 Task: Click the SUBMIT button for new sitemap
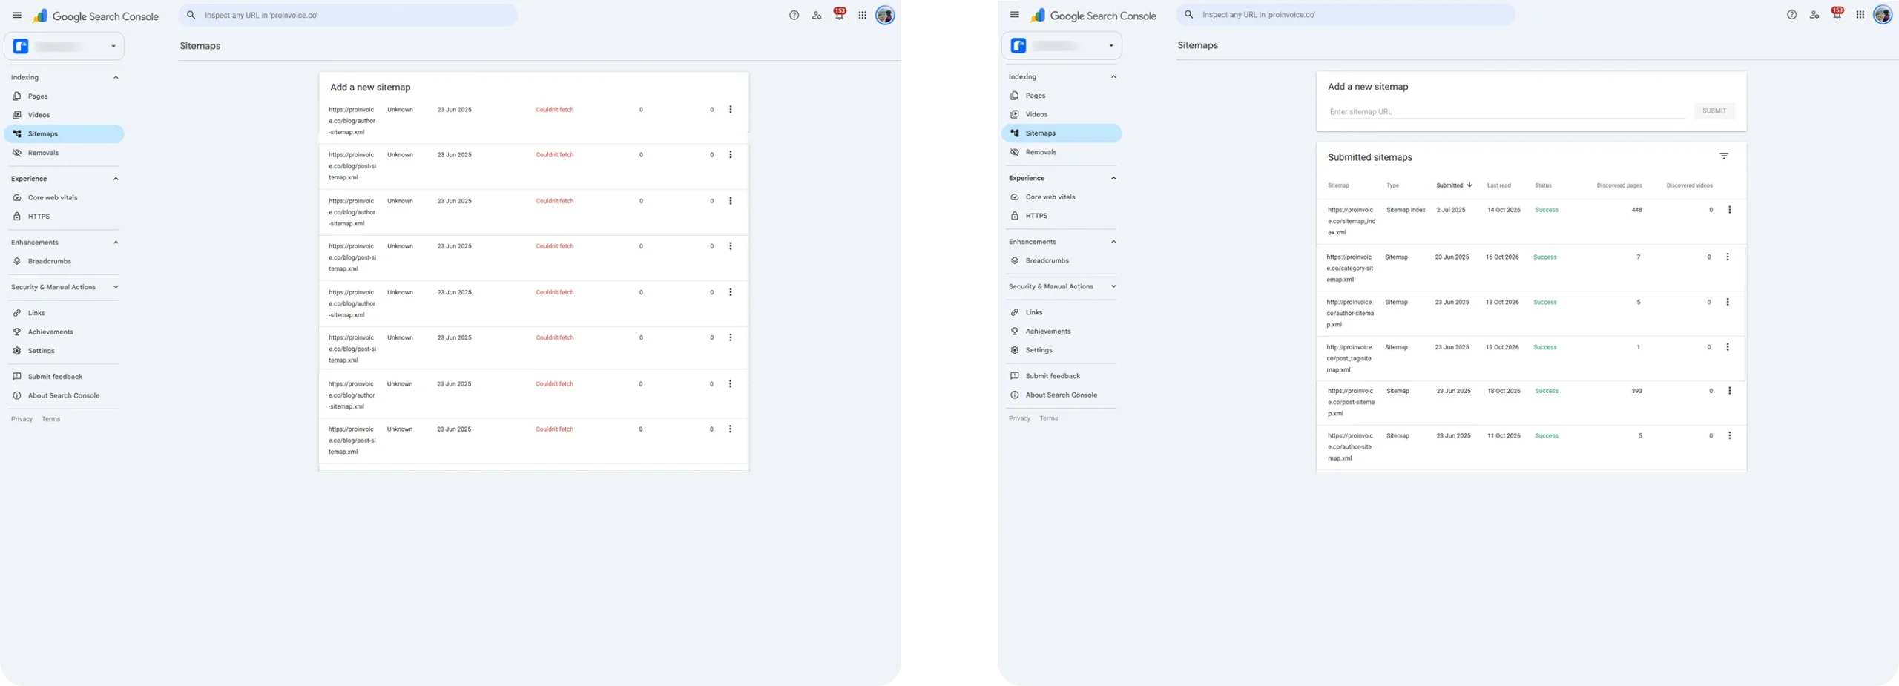[x=1714, y=111]
